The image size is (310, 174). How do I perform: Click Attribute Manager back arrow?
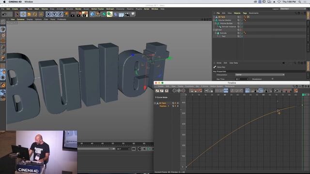[x=283, y=63]
